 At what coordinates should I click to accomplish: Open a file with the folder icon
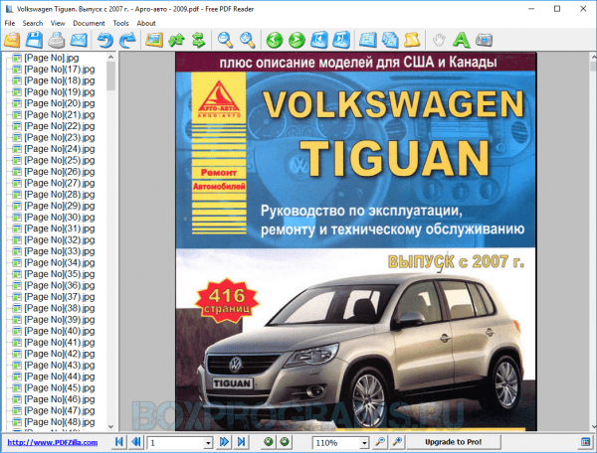(12, 40)
